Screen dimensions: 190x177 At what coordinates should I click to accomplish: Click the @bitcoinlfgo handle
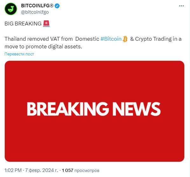point(35,12)
